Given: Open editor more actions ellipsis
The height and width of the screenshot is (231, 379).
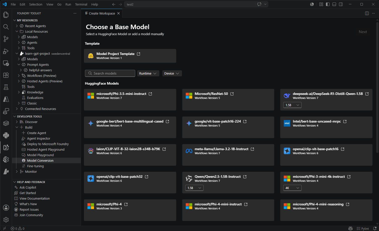Looking at the screenshot, I should pos(374,13).
